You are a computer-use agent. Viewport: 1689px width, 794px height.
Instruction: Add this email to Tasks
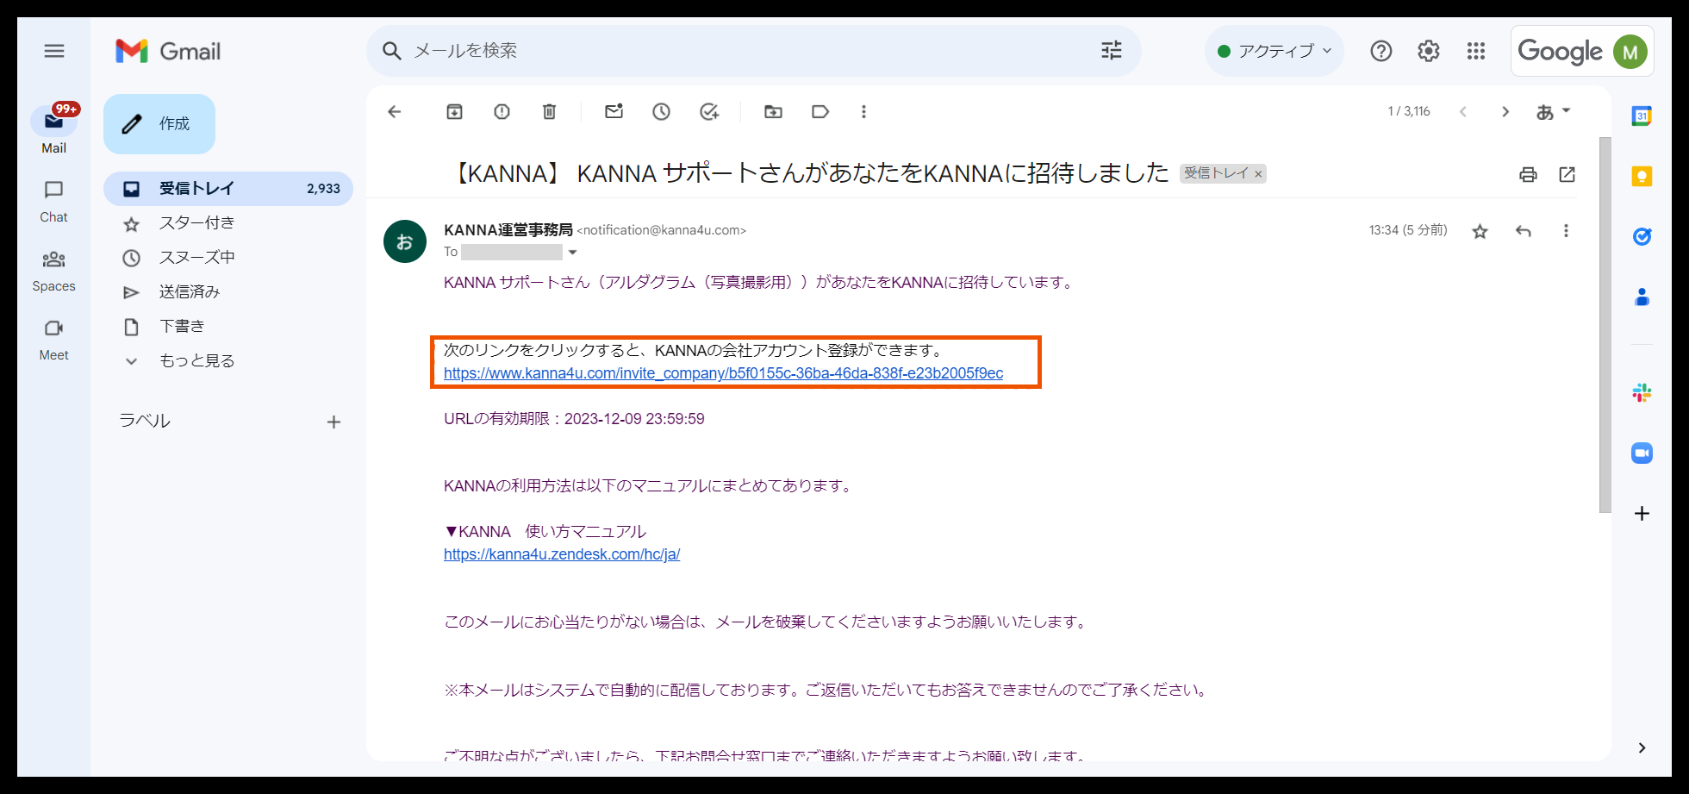(x=708, y=111)
